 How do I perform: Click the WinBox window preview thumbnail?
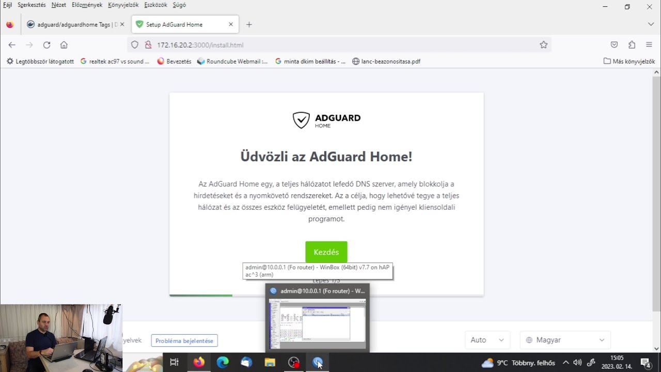(318, 323)
